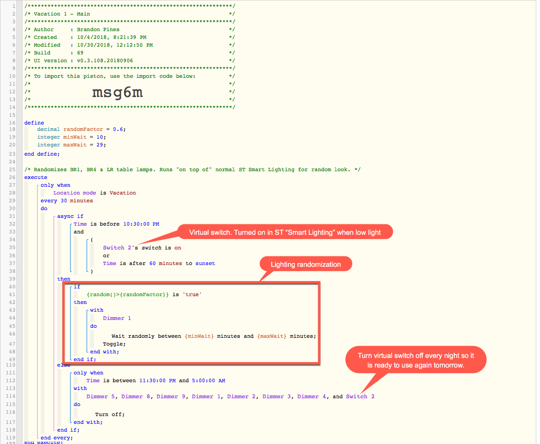
Task: Click 'Switch 2' in the line 114 device list
Action: point(360,396)
